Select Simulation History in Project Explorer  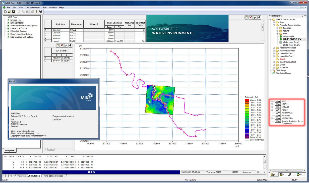[x=283, y=73]
